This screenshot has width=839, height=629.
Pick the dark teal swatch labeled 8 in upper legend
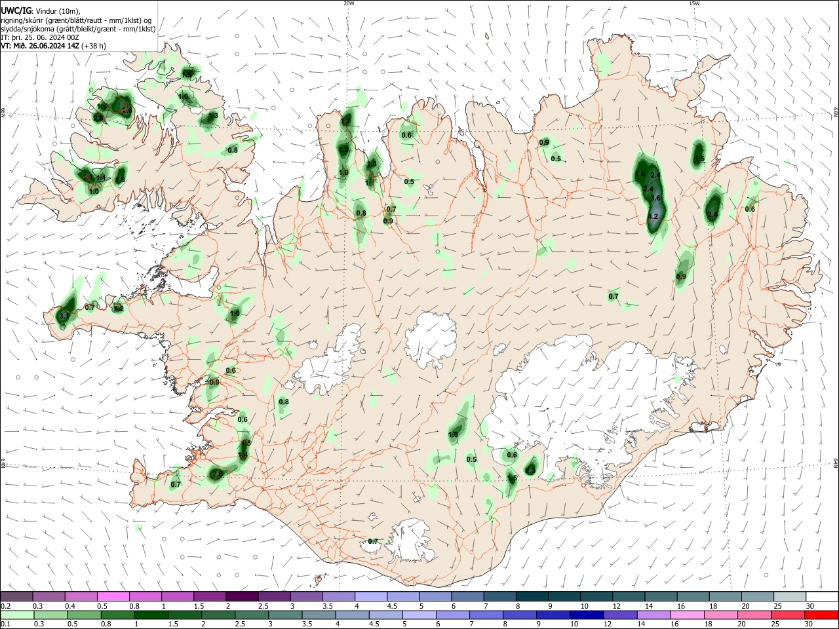tap(532, 596)
